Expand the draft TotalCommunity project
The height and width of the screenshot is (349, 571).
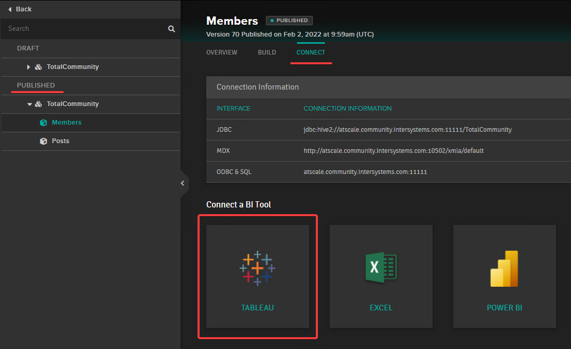click(x=28, y=67)
